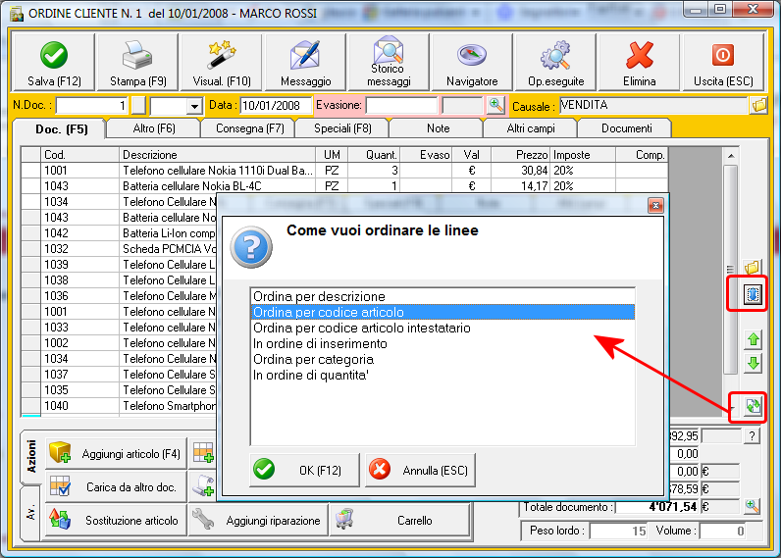Viewport: 781px width, 558px height.
Task: Select Ordina per categoria option
Action: click(443, 359)
